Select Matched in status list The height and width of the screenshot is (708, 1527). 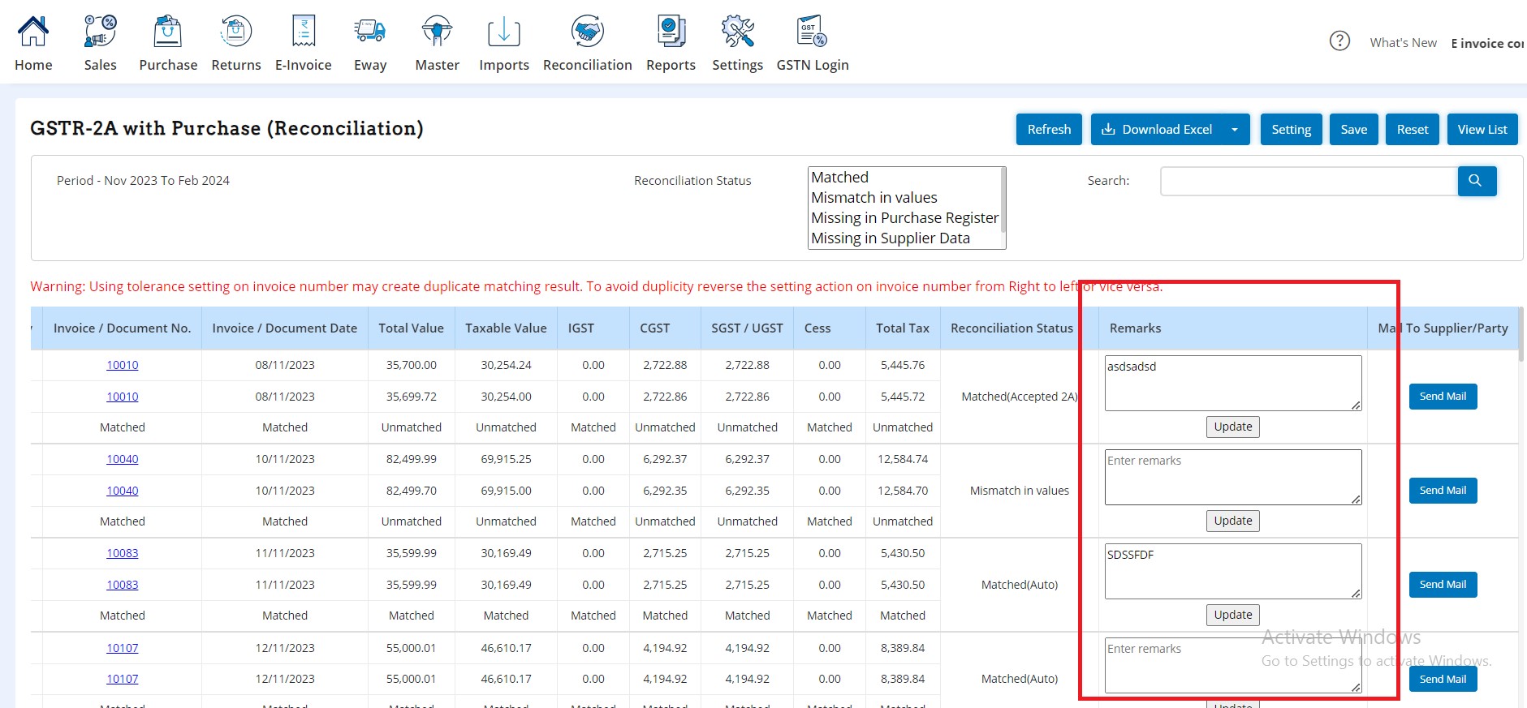pyautogui.click(x=904, y=178)
